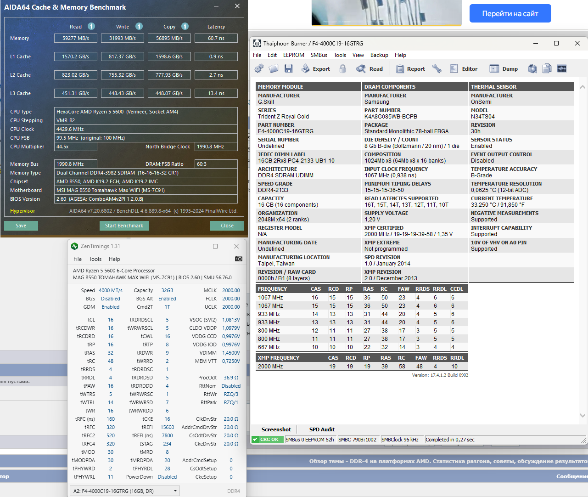Viewport: 588px width, 497px height.
Task: Click the L3 Cache Copy value 448.07 GB/s
Action: pyautogui.click(x=169, y=93)
